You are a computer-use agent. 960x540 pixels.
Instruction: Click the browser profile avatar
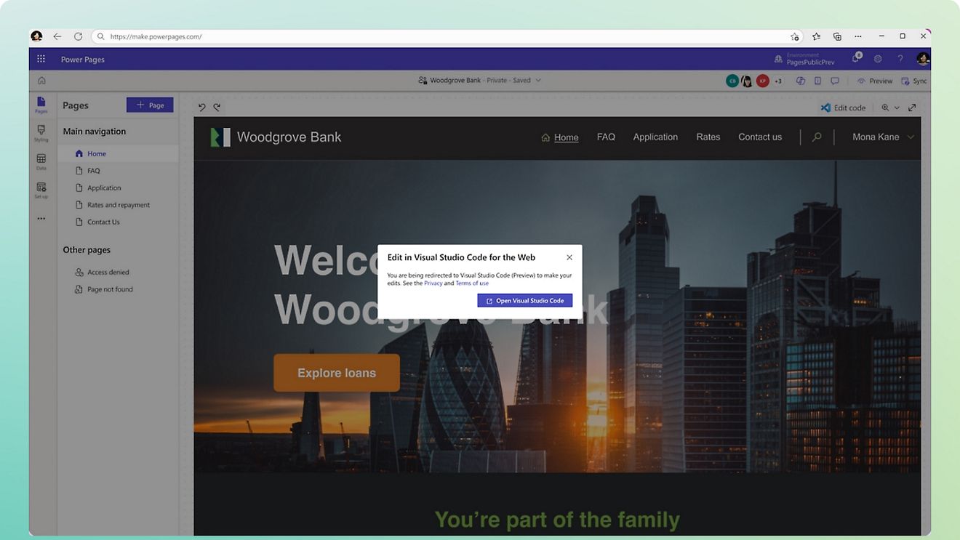(x=36, y=36)
